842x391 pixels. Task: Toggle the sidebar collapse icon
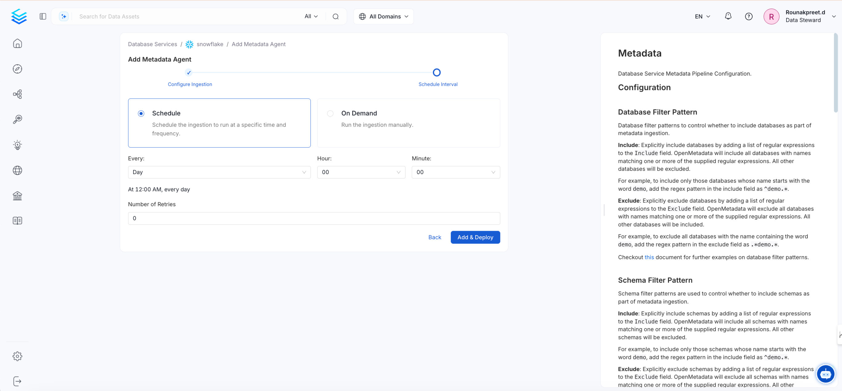(x=43, y=16)
